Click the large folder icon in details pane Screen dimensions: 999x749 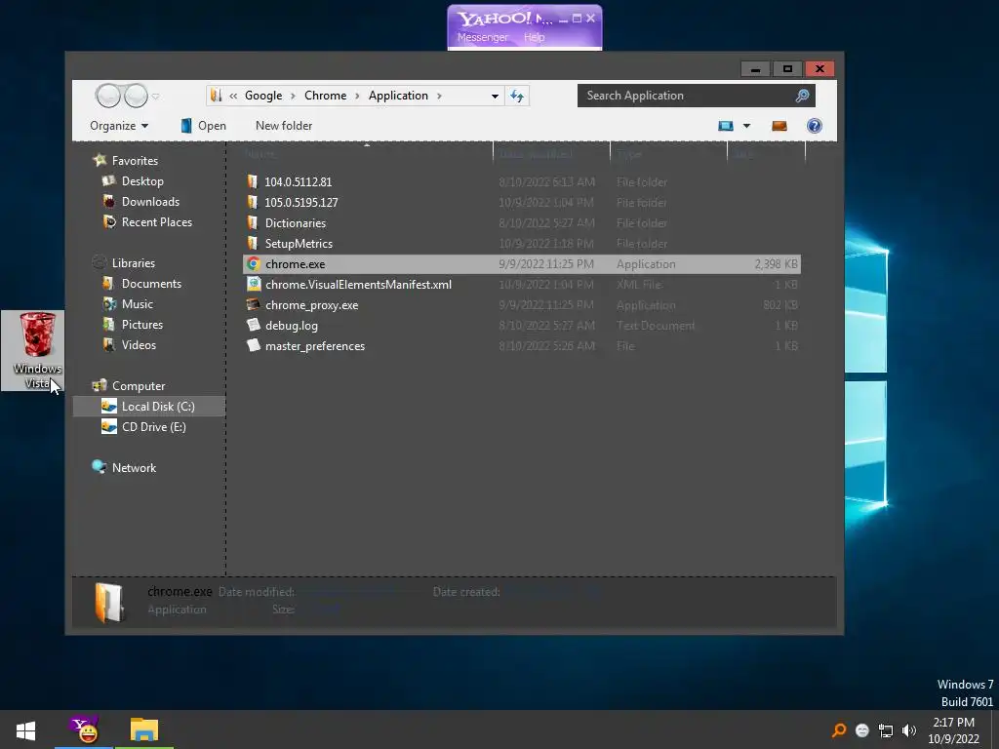pyautogui.click(x=109, y=602)
